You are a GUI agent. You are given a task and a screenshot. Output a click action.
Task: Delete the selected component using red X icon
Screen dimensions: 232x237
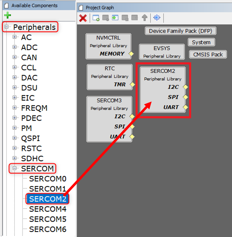(x=83, y=18)
